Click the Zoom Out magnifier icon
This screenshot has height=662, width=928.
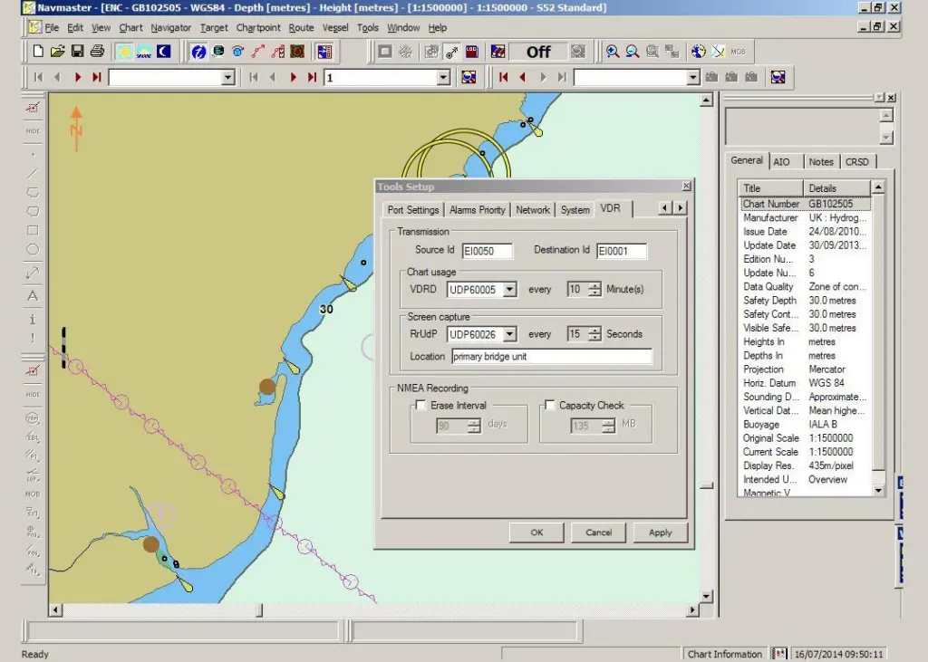pos(632,52)
